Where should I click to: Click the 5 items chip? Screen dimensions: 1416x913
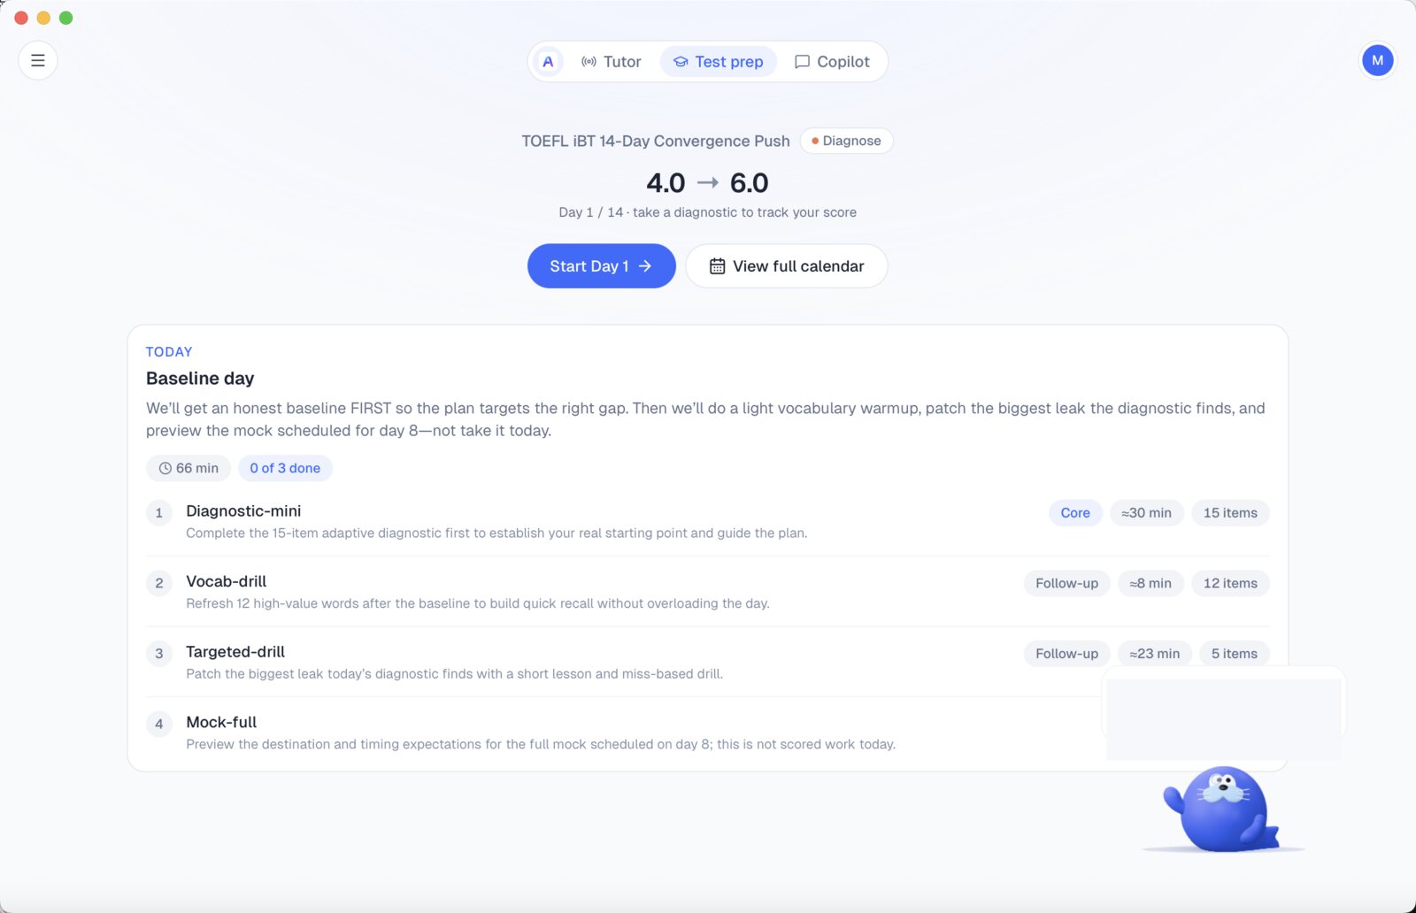[1234, 654]
